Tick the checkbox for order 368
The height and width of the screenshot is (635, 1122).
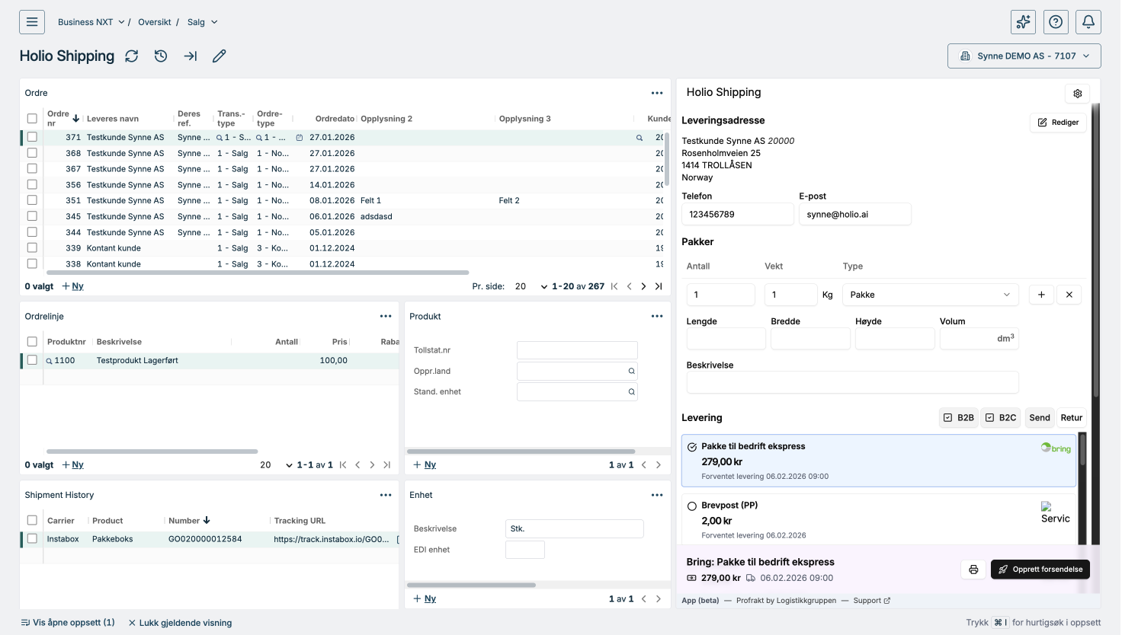click(x=32, y=153)
